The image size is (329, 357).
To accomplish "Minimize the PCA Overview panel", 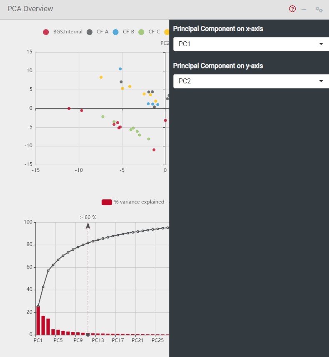I will tap(304, 9).
